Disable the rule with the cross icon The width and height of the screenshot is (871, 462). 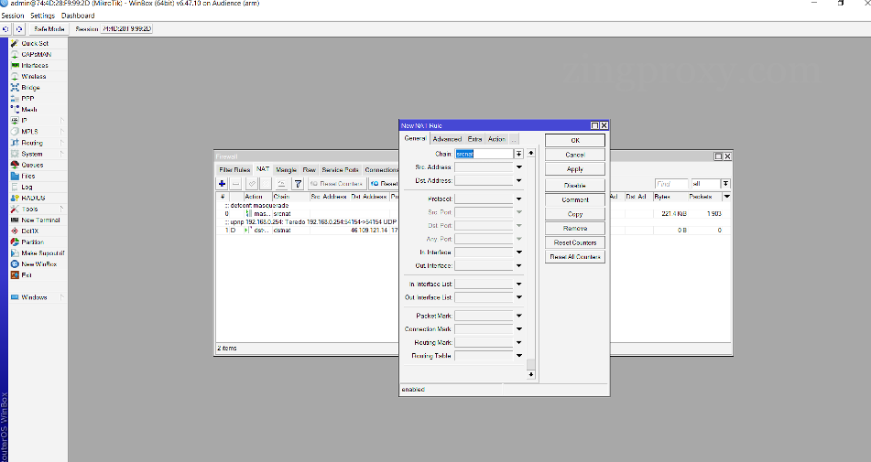pos(266,184)
